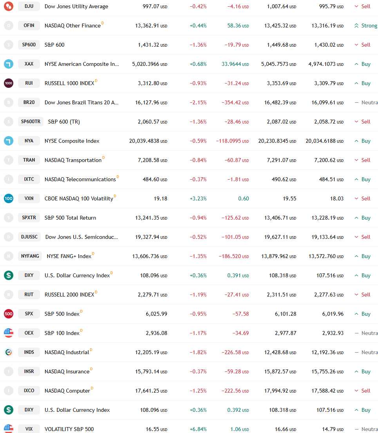Click the NYA NYSE Composite logo icon
This screenshot has width=378, height=433.
pyautogui.click(x=9, y=141)
